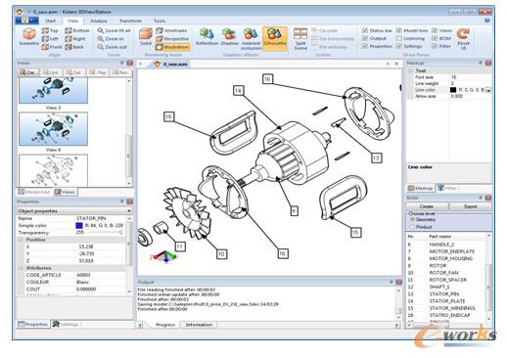This screenshot has height=358, width=507.
Task: Click the Export BOM button
Action: [x=470, y=206]
